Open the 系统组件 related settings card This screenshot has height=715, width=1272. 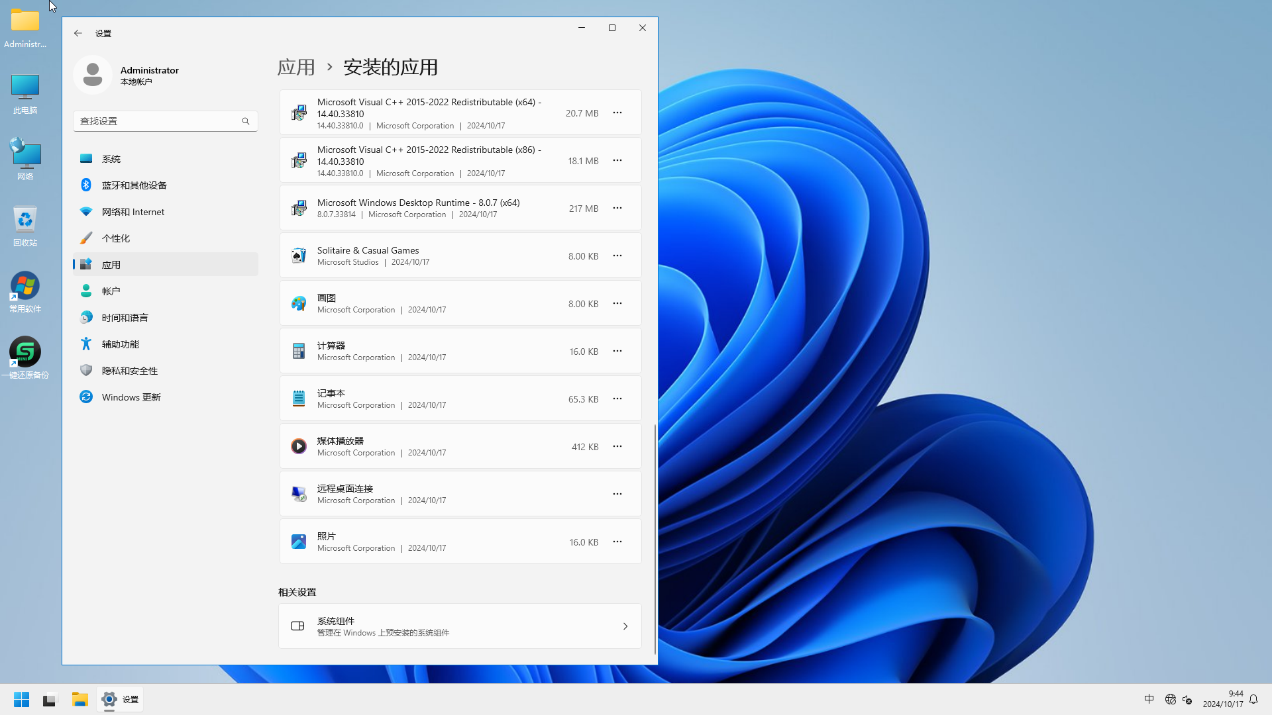click(x=460, y=626)
